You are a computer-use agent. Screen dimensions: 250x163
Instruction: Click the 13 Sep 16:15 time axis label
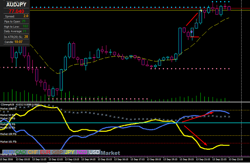[121, 159]
